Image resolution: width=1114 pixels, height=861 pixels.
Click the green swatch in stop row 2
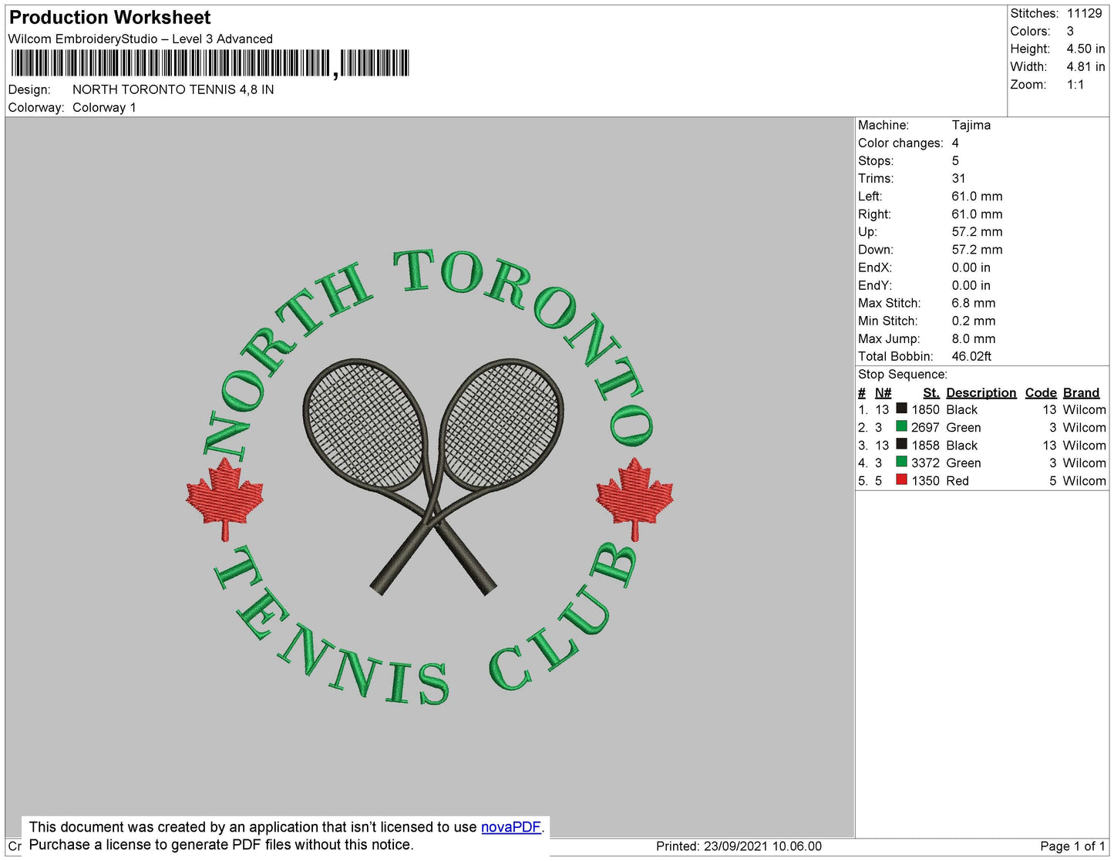[x=901, y=426]
